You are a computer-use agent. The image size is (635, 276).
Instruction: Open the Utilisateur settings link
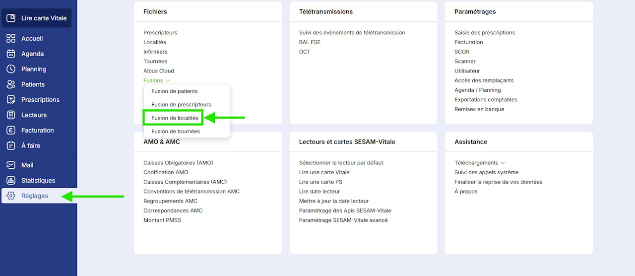click(467, 71)
